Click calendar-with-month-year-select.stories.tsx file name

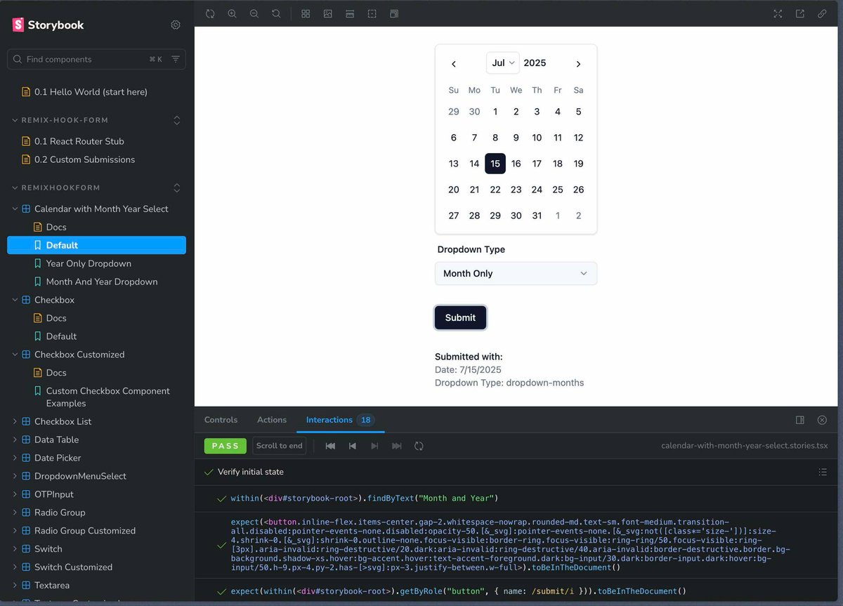tap(745, 446)
